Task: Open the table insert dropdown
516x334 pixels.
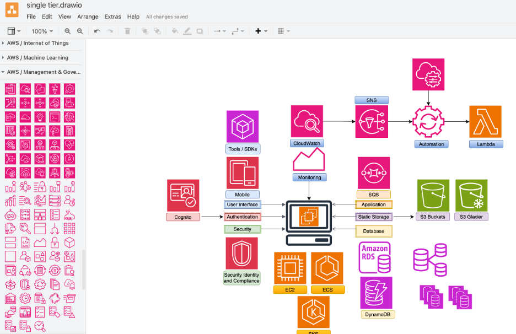Action: click(x=283, y=31)
